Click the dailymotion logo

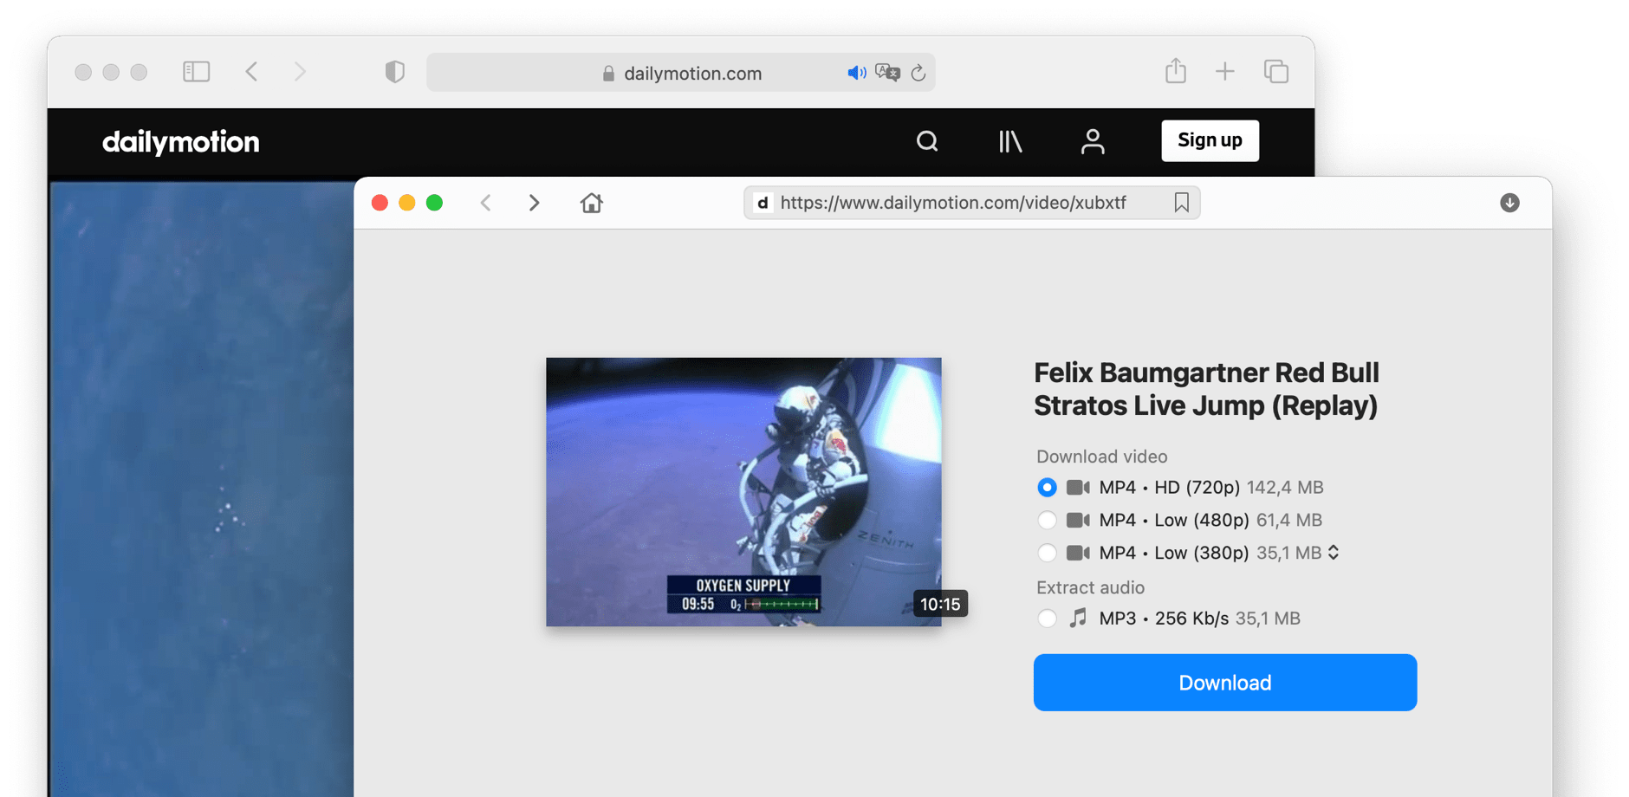tap(181, 142)
